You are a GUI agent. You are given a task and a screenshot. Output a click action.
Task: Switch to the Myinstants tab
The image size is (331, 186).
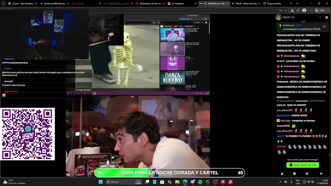pos(150,4)
